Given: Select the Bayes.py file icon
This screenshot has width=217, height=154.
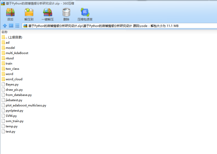Looking at the screenshot, I should click(3, 84).
